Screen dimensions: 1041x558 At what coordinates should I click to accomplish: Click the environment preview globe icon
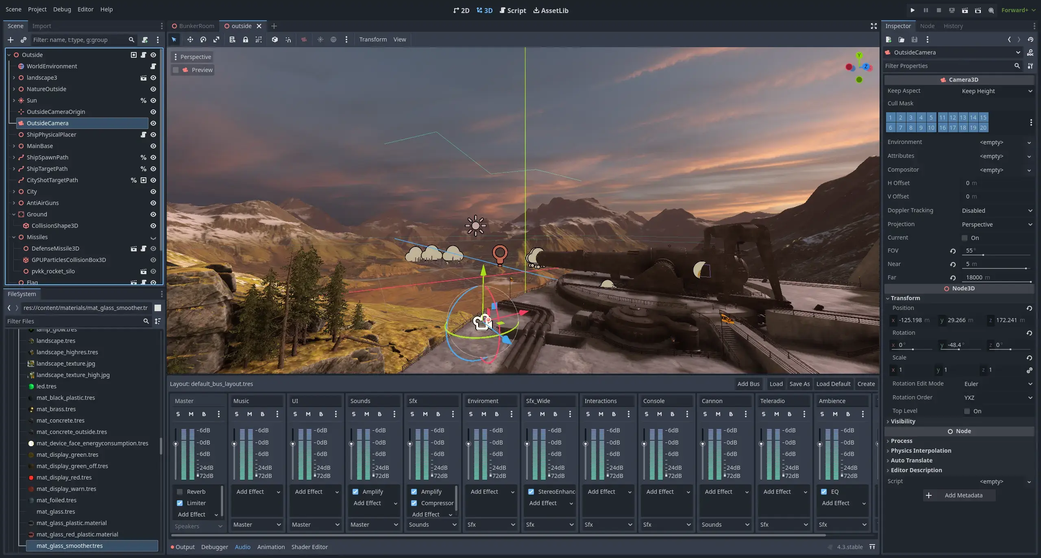[x=333, y=39]
